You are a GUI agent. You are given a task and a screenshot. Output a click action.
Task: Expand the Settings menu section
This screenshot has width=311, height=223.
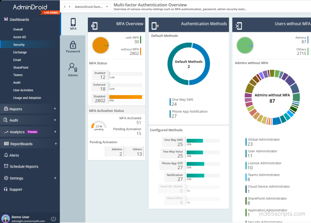point(55,178)
